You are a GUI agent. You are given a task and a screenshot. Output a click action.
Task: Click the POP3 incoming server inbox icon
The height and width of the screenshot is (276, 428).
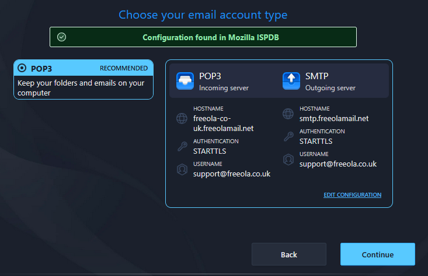[x=185, y=80]
